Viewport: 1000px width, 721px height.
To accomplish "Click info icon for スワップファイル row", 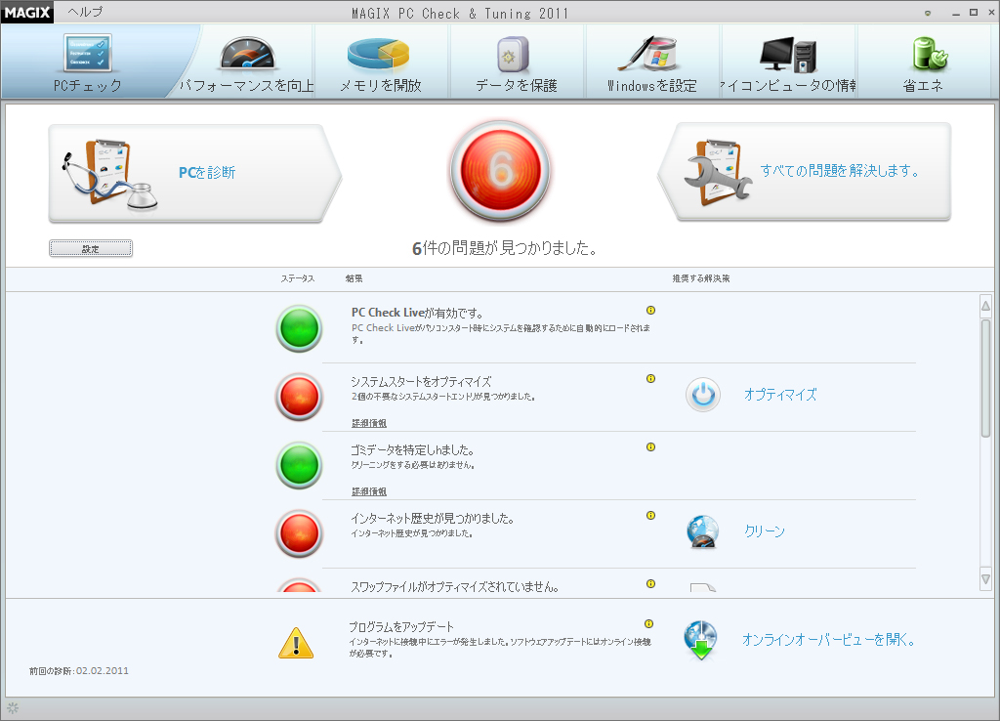I will (650, 583).
